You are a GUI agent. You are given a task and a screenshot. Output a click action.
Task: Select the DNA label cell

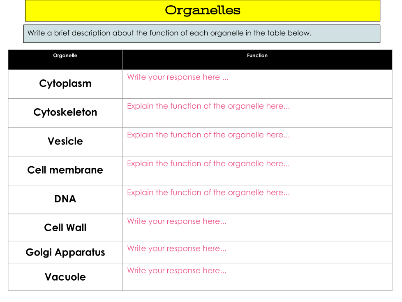[x=65, y=199]
